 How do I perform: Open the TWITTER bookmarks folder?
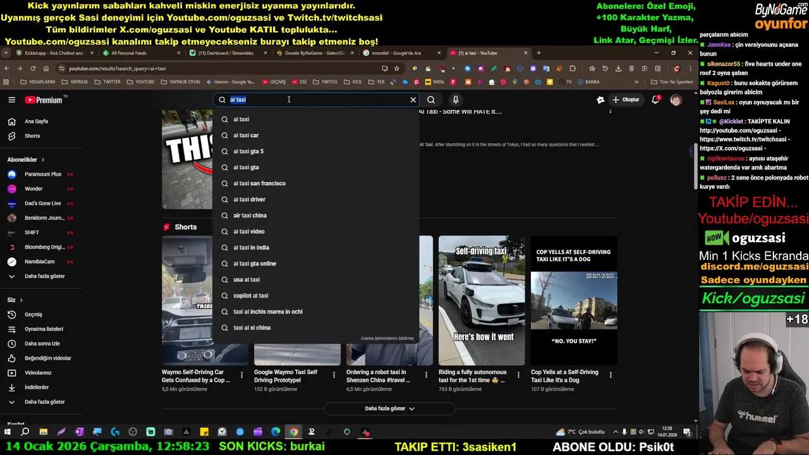(x=107, y=82)
